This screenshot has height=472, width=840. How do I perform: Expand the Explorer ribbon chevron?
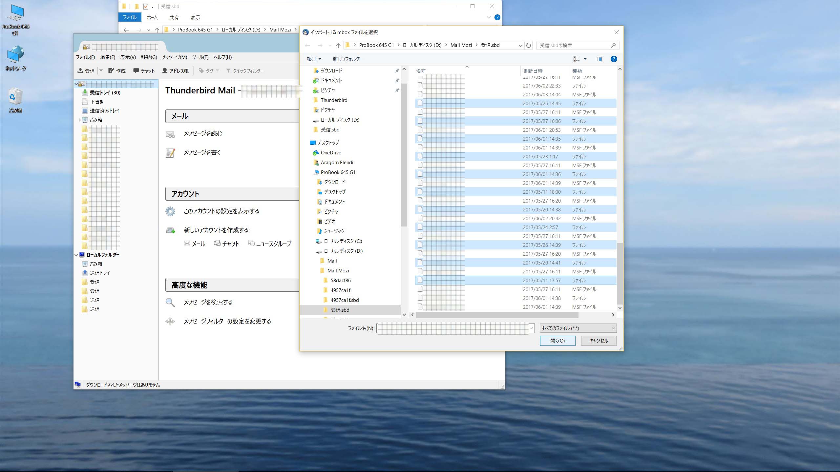tap(489, 17)
